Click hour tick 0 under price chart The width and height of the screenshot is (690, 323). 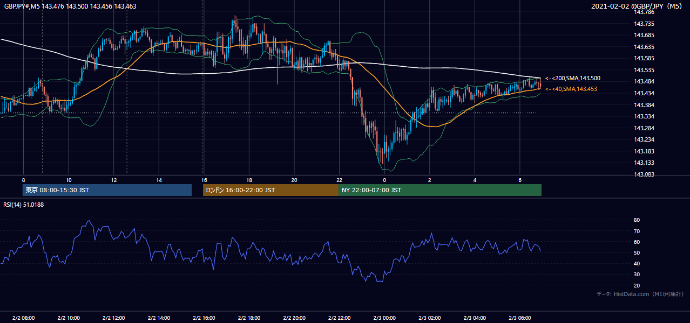pos(384,180)
